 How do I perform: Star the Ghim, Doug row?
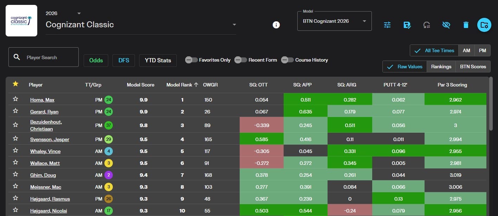coord(15,174)
